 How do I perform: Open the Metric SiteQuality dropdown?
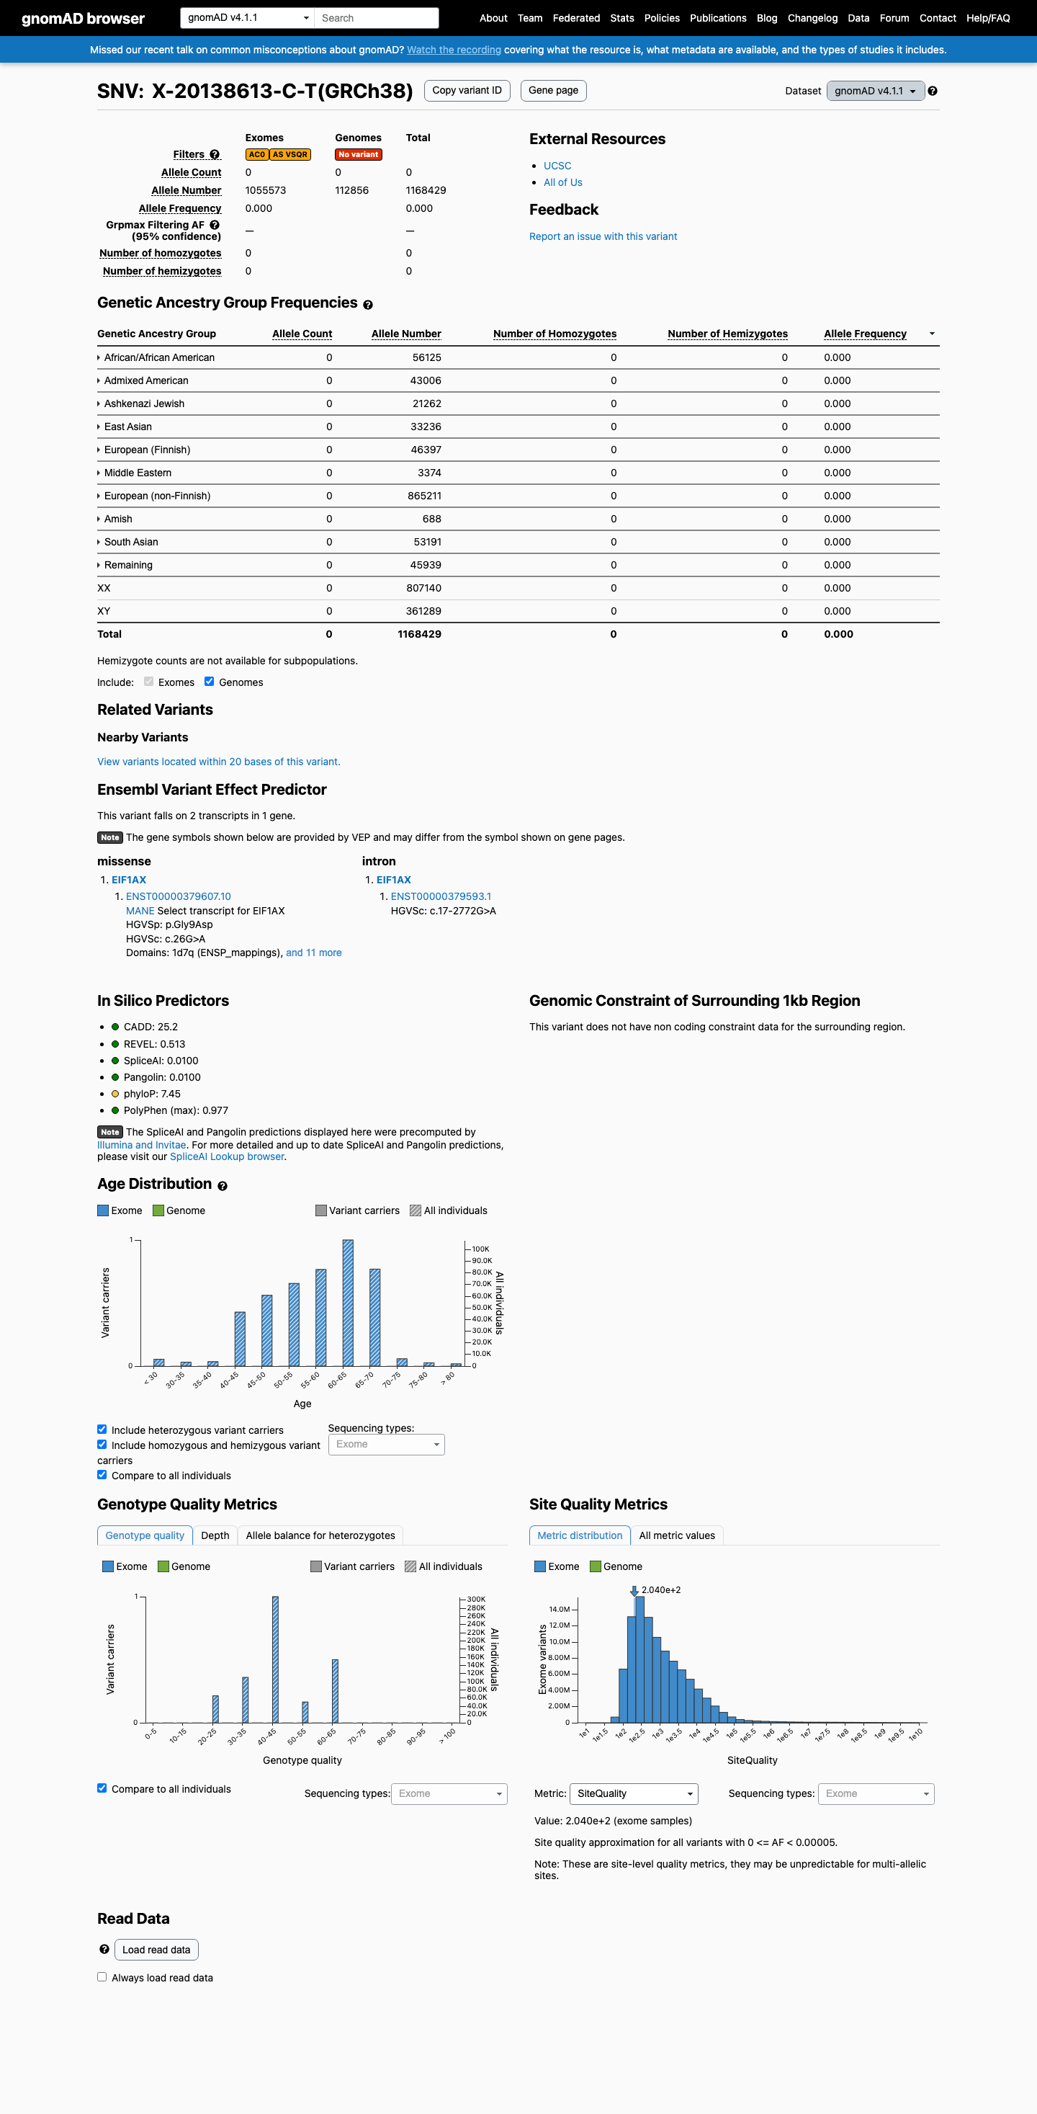click(633, 1794)
